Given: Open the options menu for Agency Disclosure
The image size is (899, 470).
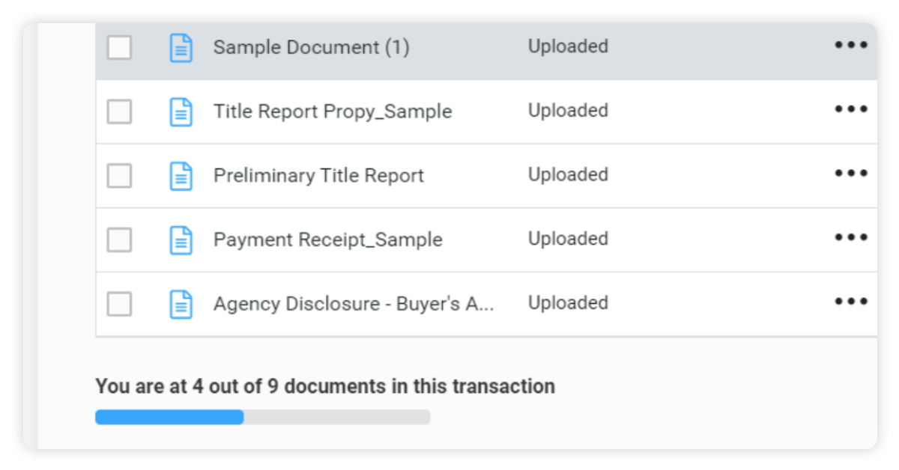Looking at the screenshot, I should tap(850, 302).
